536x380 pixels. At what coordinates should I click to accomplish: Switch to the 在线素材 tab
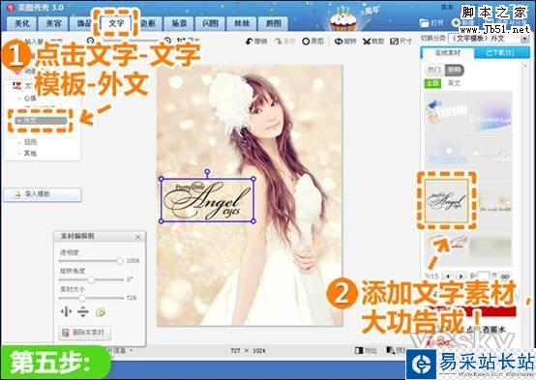pyautogui.click(x=447, y=53)
